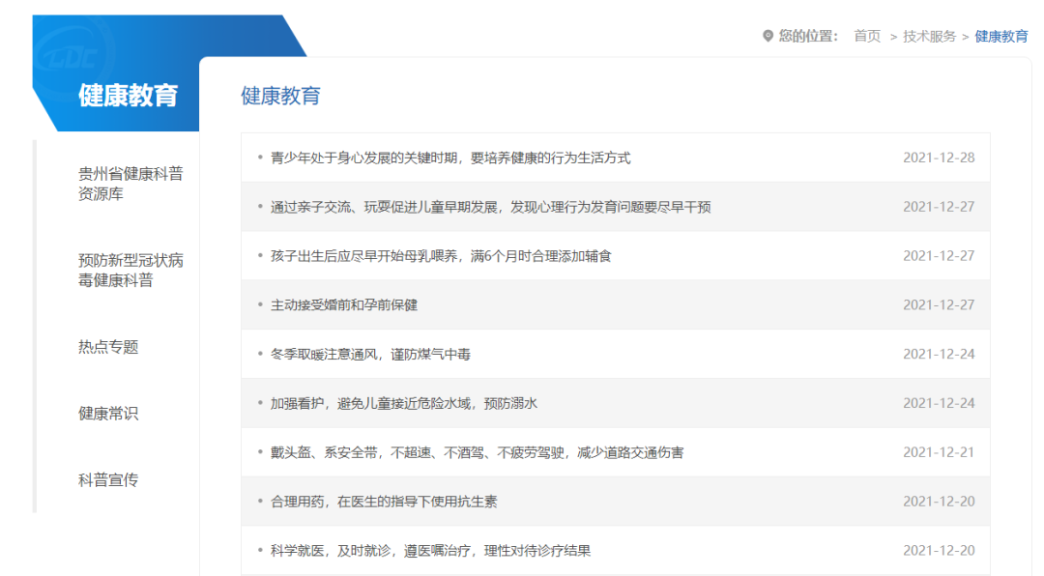Open 科普宣传 sidebar item
Screen dimensions: 1044x576
click(x=108, y=480)
